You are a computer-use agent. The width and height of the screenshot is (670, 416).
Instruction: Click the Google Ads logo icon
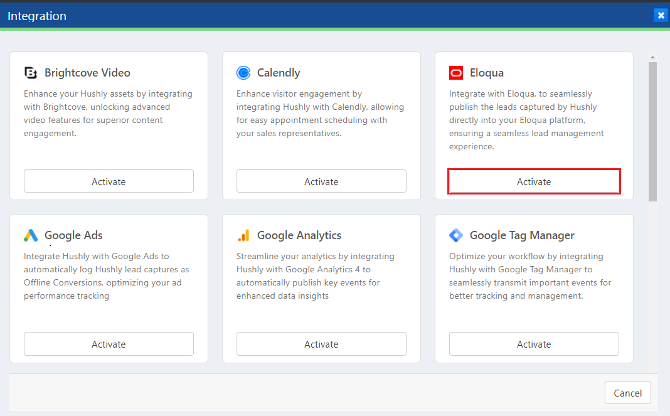click(31, 235)
